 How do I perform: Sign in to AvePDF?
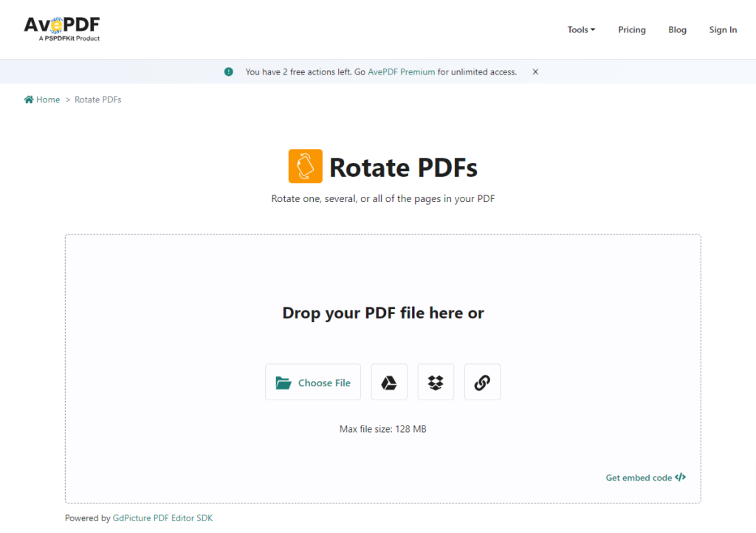(x=723, y=29)
